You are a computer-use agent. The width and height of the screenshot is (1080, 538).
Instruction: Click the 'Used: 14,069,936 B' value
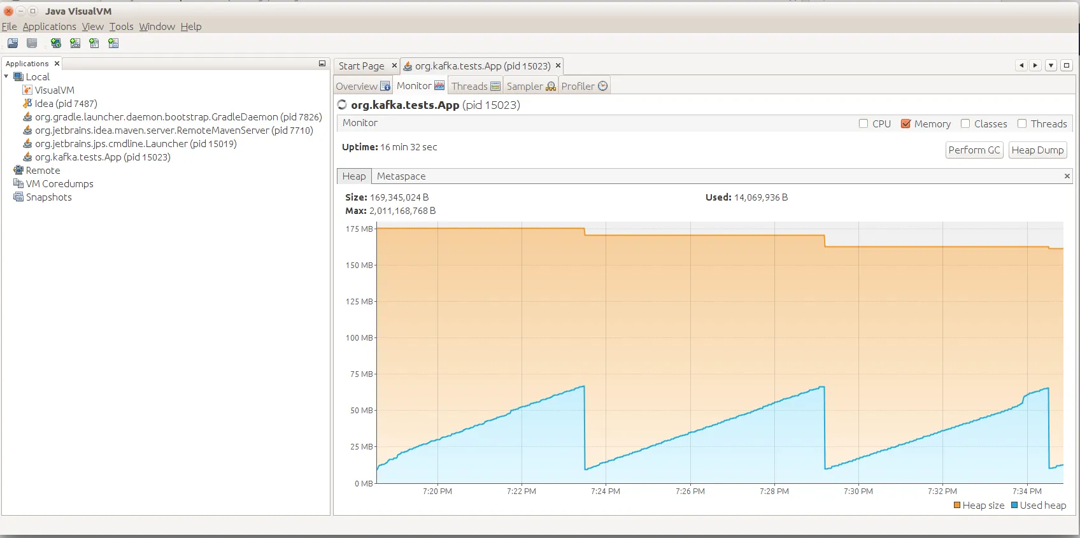pos(747,197)
